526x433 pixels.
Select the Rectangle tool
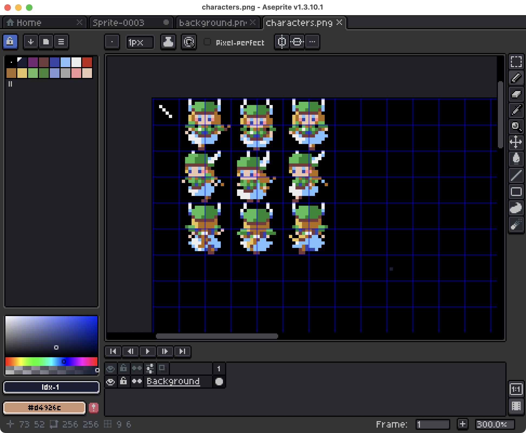[516, 192]
